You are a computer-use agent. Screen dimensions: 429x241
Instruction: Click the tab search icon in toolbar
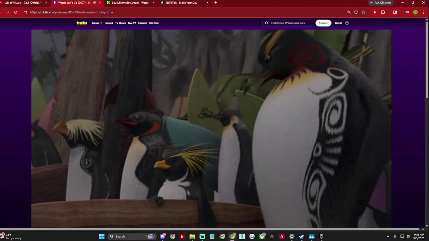click(x=395, y=12)
